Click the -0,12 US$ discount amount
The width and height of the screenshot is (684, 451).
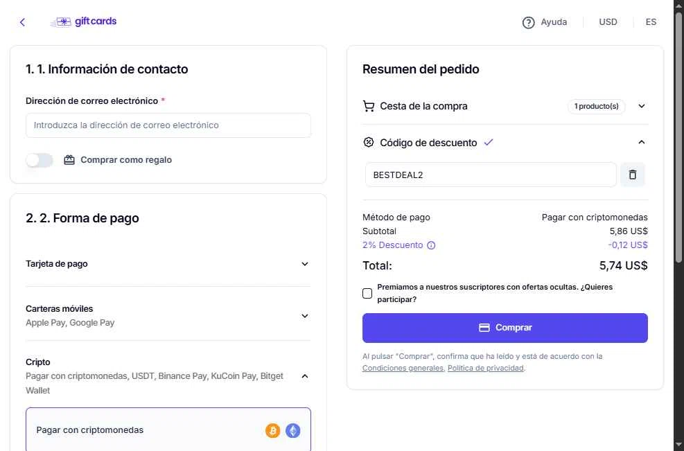[x=628, y=245]
